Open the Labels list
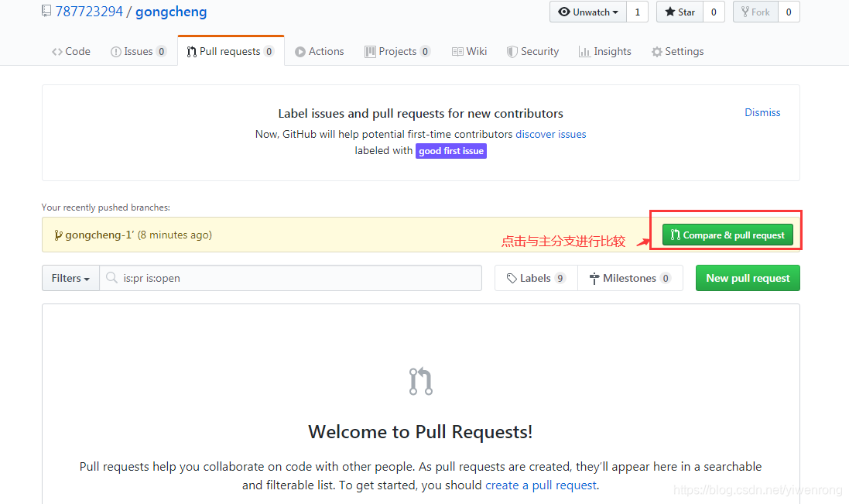Screen dimensions: 849x504 [x=536, y=278]
